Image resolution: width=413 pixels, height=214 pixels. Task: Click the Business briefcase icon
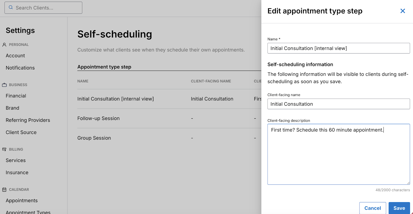(4, 85)
